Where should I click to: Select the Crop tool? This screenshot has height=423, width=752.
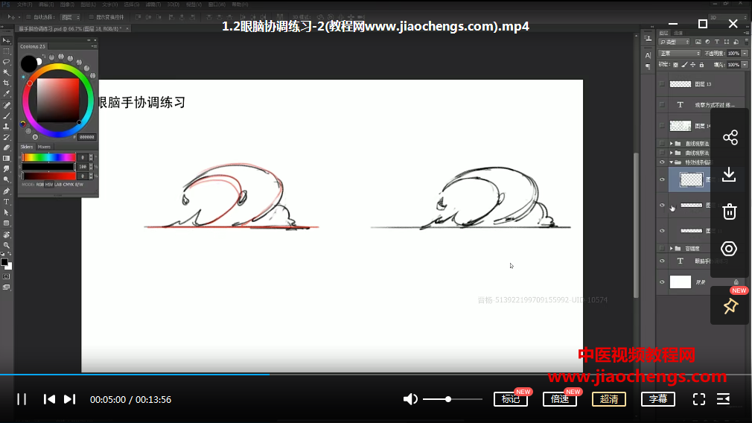(x=6, y=83)
